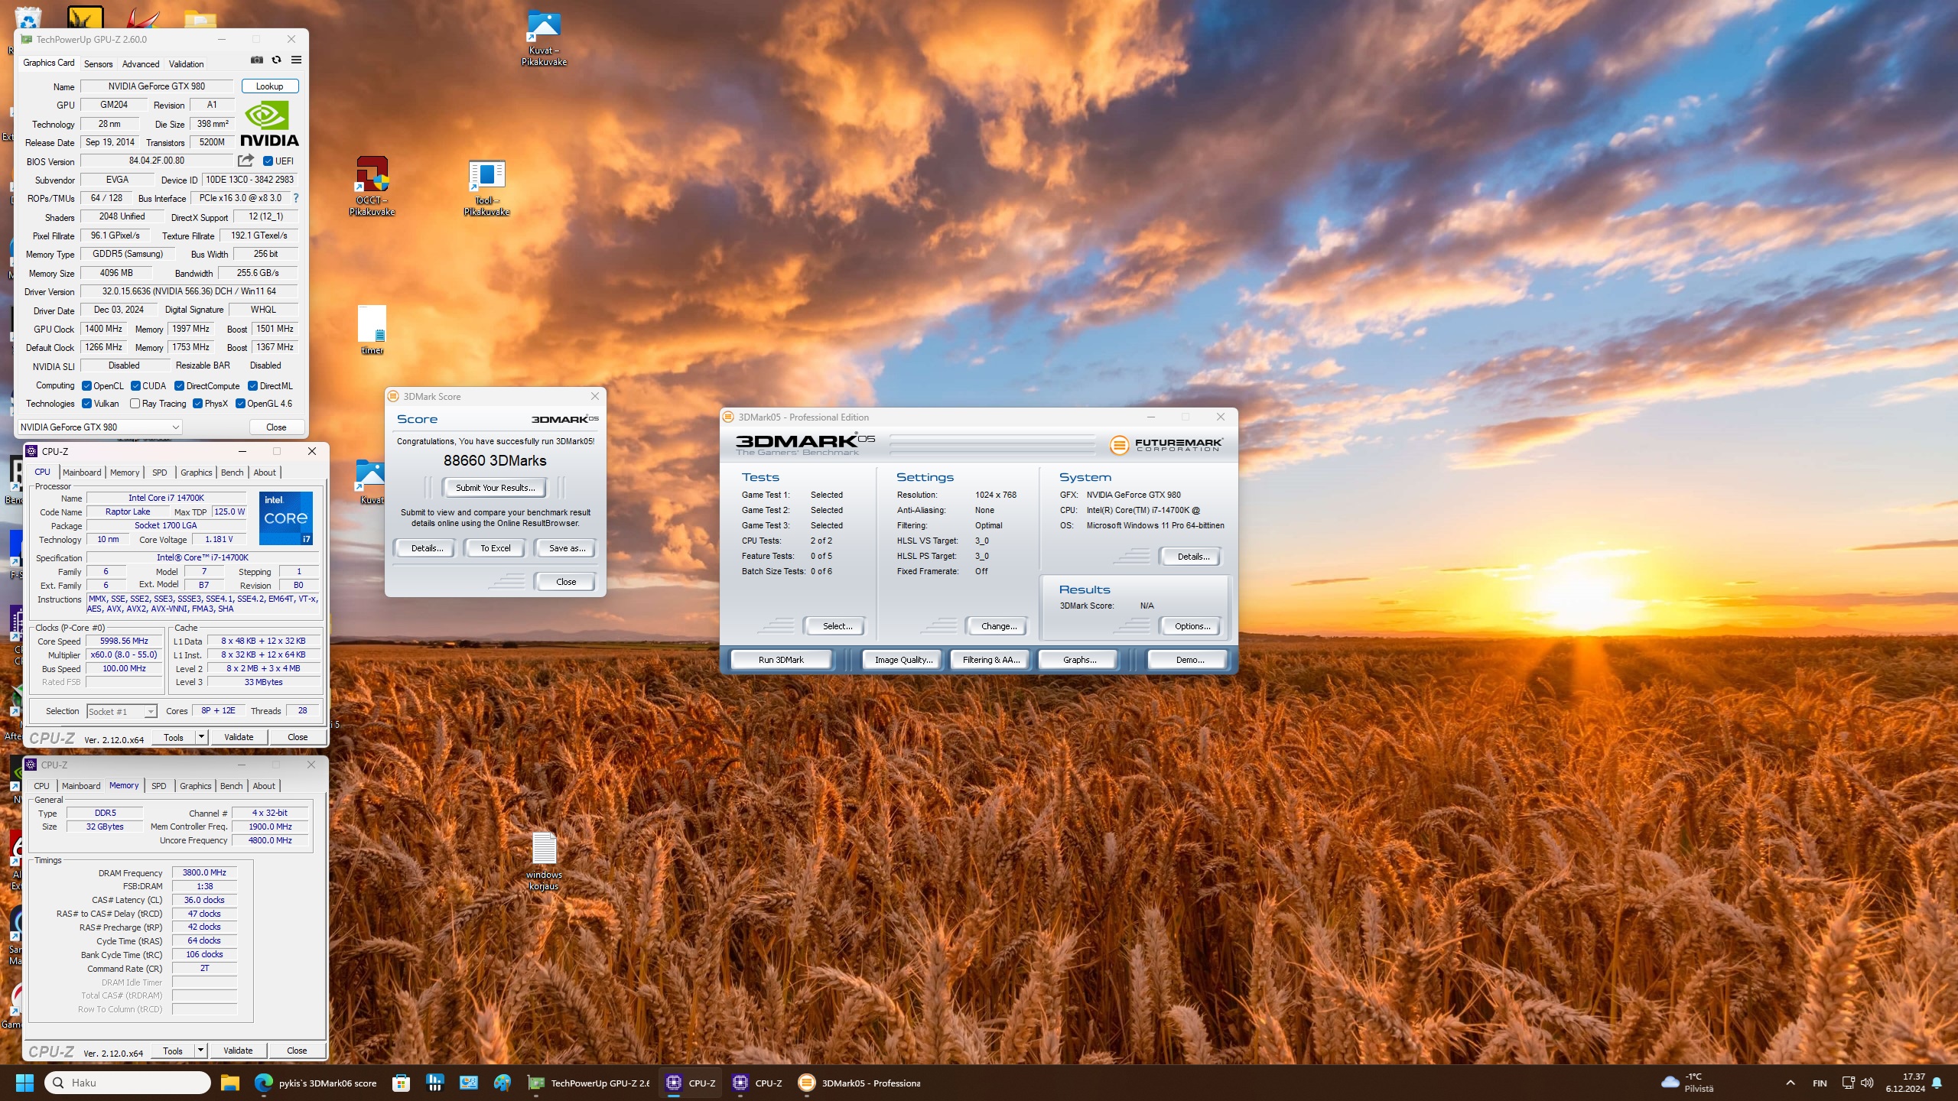Open the notification bell in the tray
This screenshot has width=1958, height=1101.
1937,1083
